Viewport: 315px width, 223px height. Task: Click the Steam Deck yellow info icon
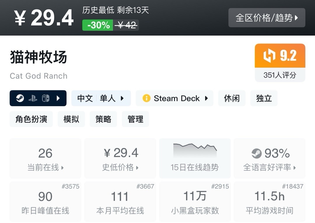pos(146,98)
